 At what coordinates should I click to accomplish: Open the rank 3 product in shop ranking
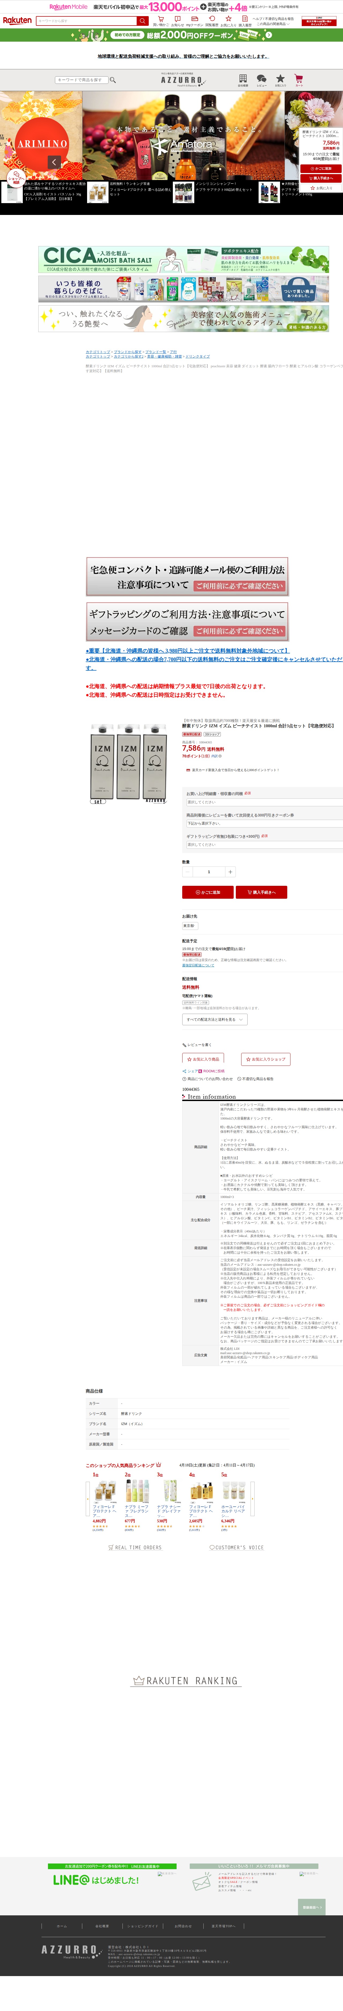(170, 1492)
